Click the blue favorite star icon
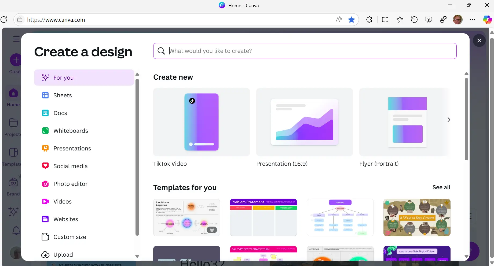The width and height of the screenshot is (494, 266). pos(352,20)
